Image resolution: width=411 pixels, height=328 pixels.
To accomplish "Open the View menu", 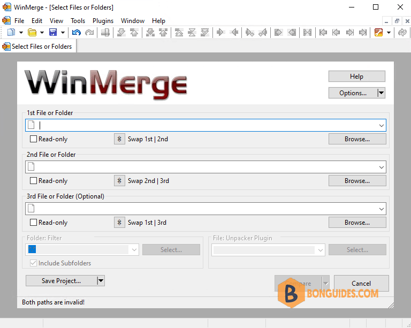I will [x=56, y=21].
